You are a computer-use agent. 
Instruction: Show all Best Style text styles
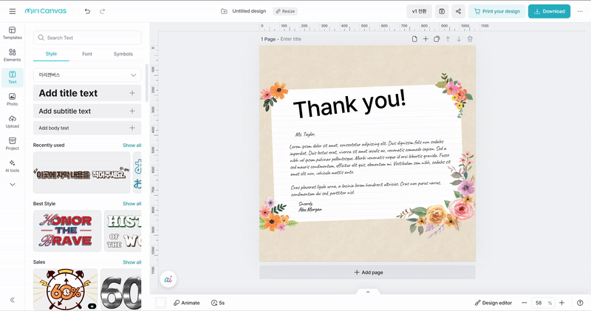pos(132,204)
